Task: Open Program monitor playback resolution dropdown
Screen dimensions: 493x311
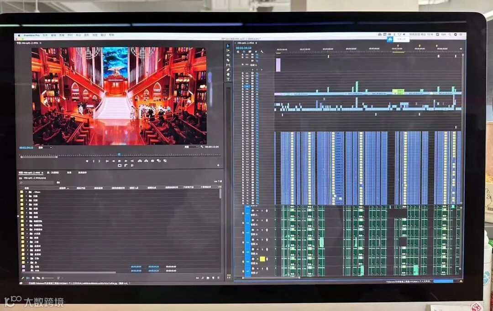Action: (191, 147)
